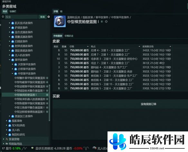Image resolution: width=188 pixels, height=152 pixels.
Task: Click info icon for 中型爆炸装甲强化装置蓝图
Action: (x=47, y=78)
